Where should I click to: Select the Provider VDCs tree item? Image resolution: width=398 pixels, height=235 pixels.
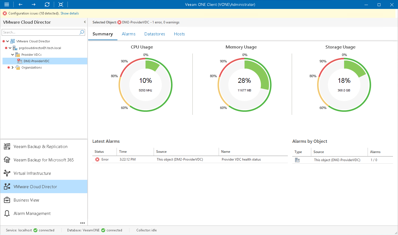click(x=32, y=55)
